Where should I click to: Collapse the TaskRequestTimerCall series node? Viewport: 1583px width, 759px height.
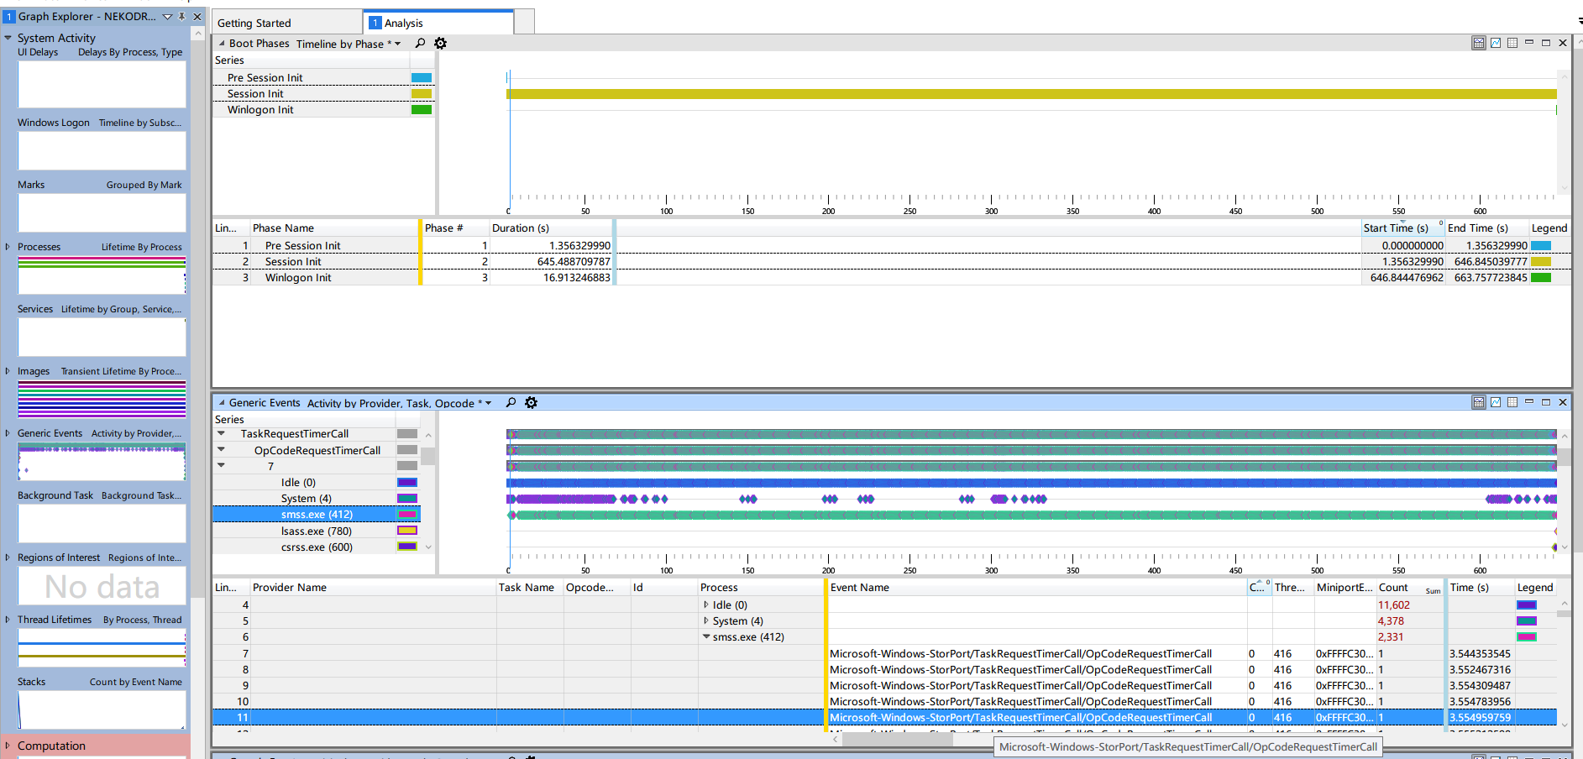pos(221,434)
